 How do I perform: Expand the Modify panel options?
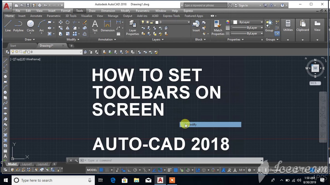(x=73, y=40)
